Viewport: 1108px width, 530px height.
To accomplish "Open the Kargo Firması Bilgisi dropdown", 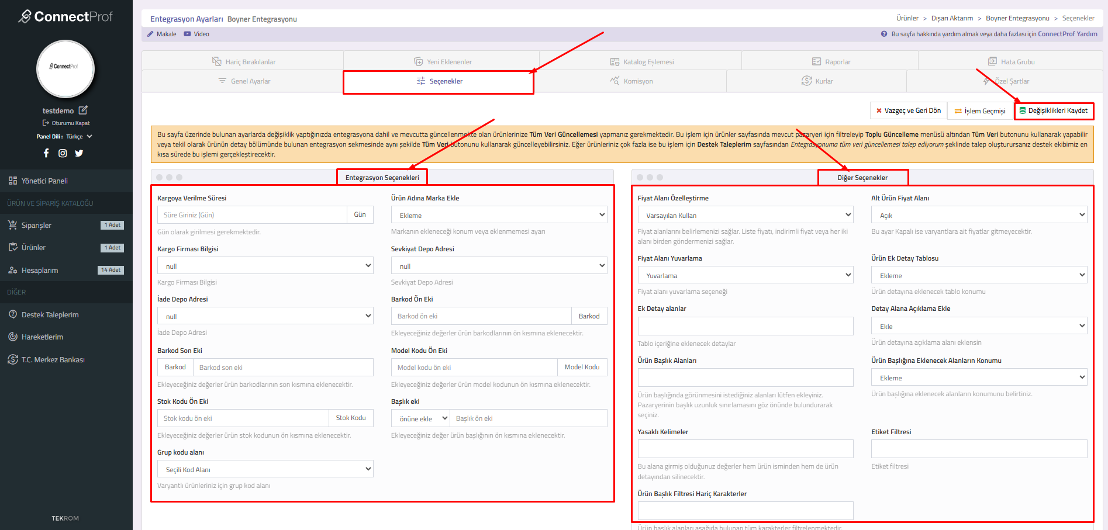I will point(265,266).
